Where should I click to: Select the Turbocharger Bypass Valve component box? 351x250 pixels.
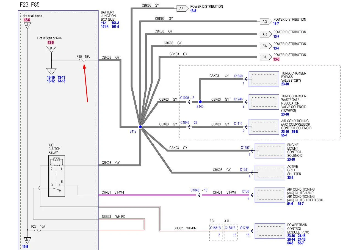(264, 79)
